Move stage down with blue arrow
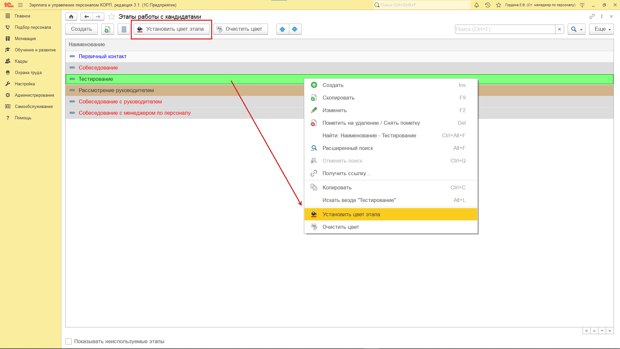Image resolution: width=620 pixels, height=349 pixels. click(295, 29)
